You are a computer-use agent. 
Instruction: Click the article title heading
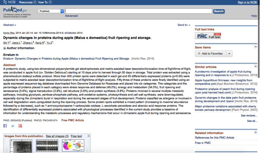77,38
